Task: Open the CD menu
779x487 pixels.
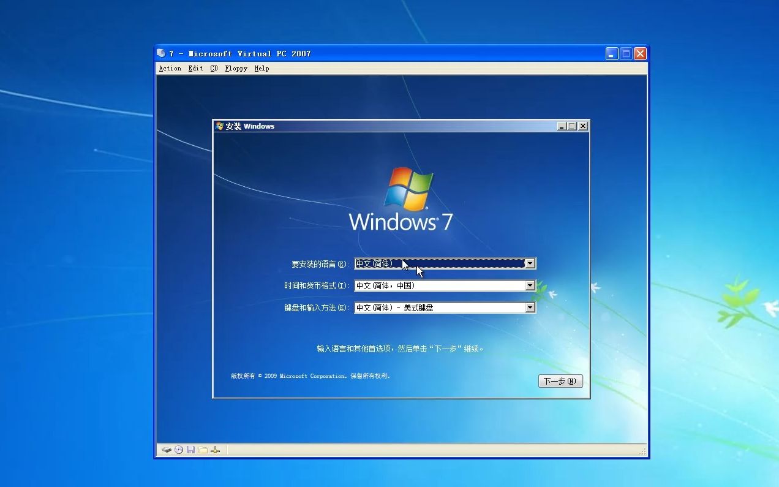Action: (213, 68)
